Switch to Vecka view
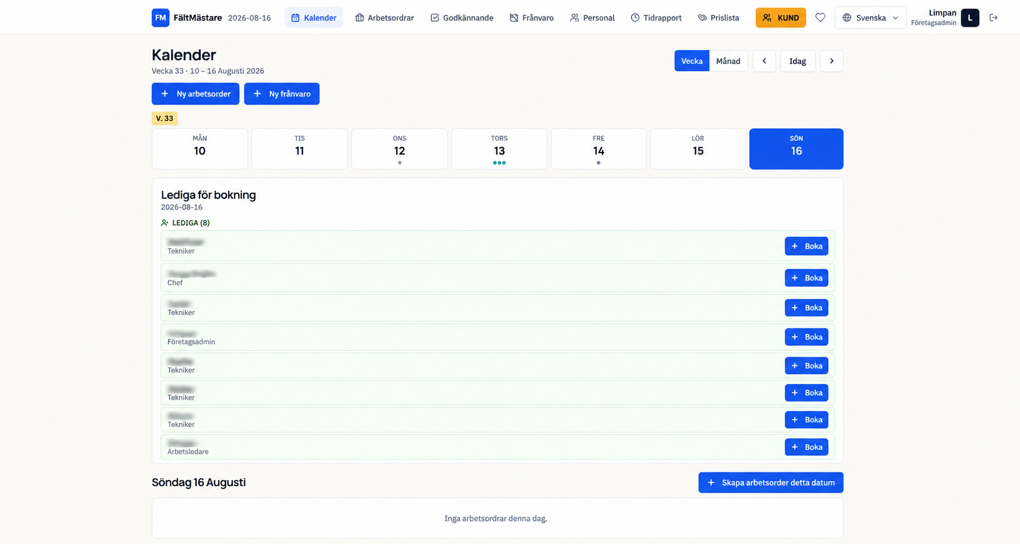 [x=691, y=61]
